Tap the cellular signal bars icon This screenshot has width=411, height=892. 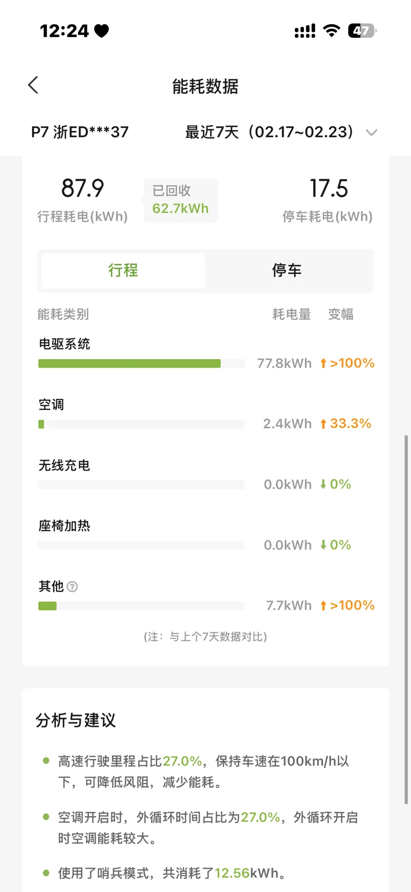(305, 31)
